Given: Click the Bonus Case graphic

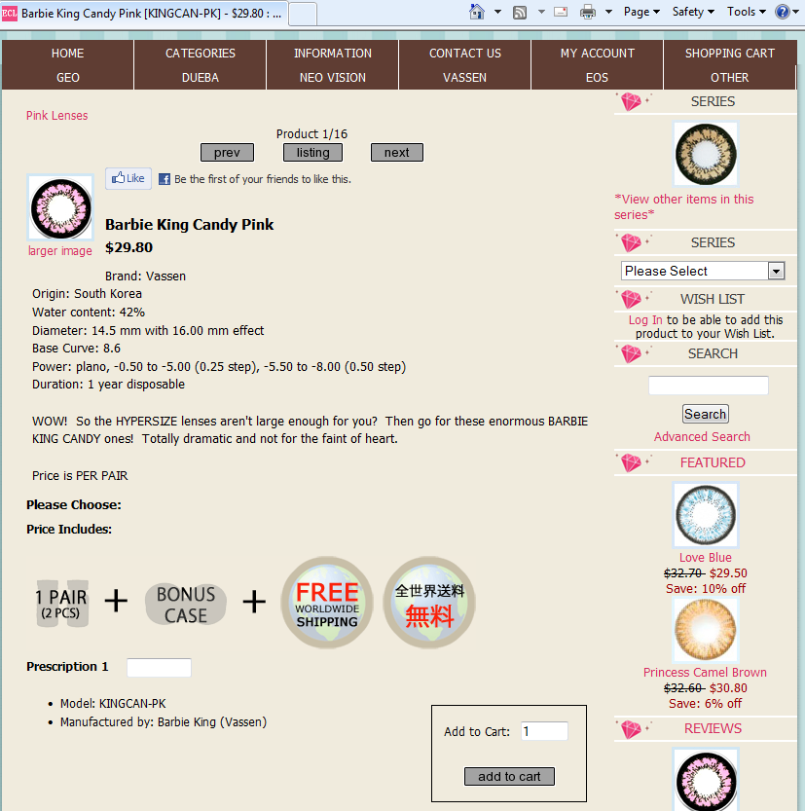Looking at the screenshot, I should (x=186, y=604).
